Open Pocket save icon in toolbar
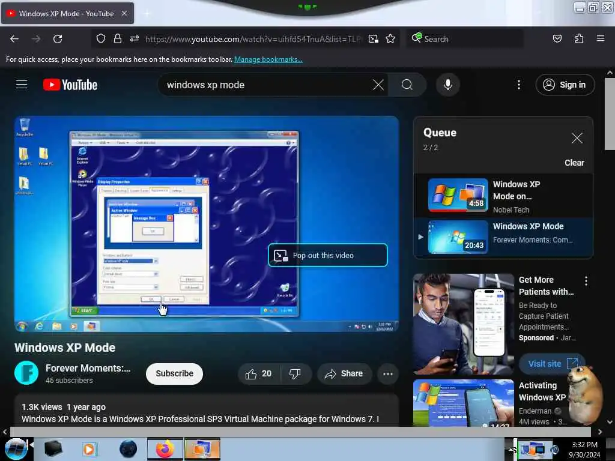This screenshot has height=461, width=615. click(x=557, y=39)
